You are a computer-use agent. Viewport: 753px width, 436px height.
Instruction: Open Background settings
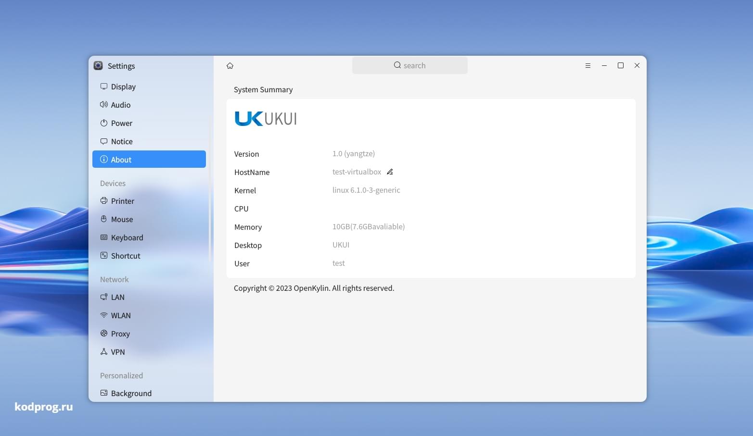(x=149, y=393)
